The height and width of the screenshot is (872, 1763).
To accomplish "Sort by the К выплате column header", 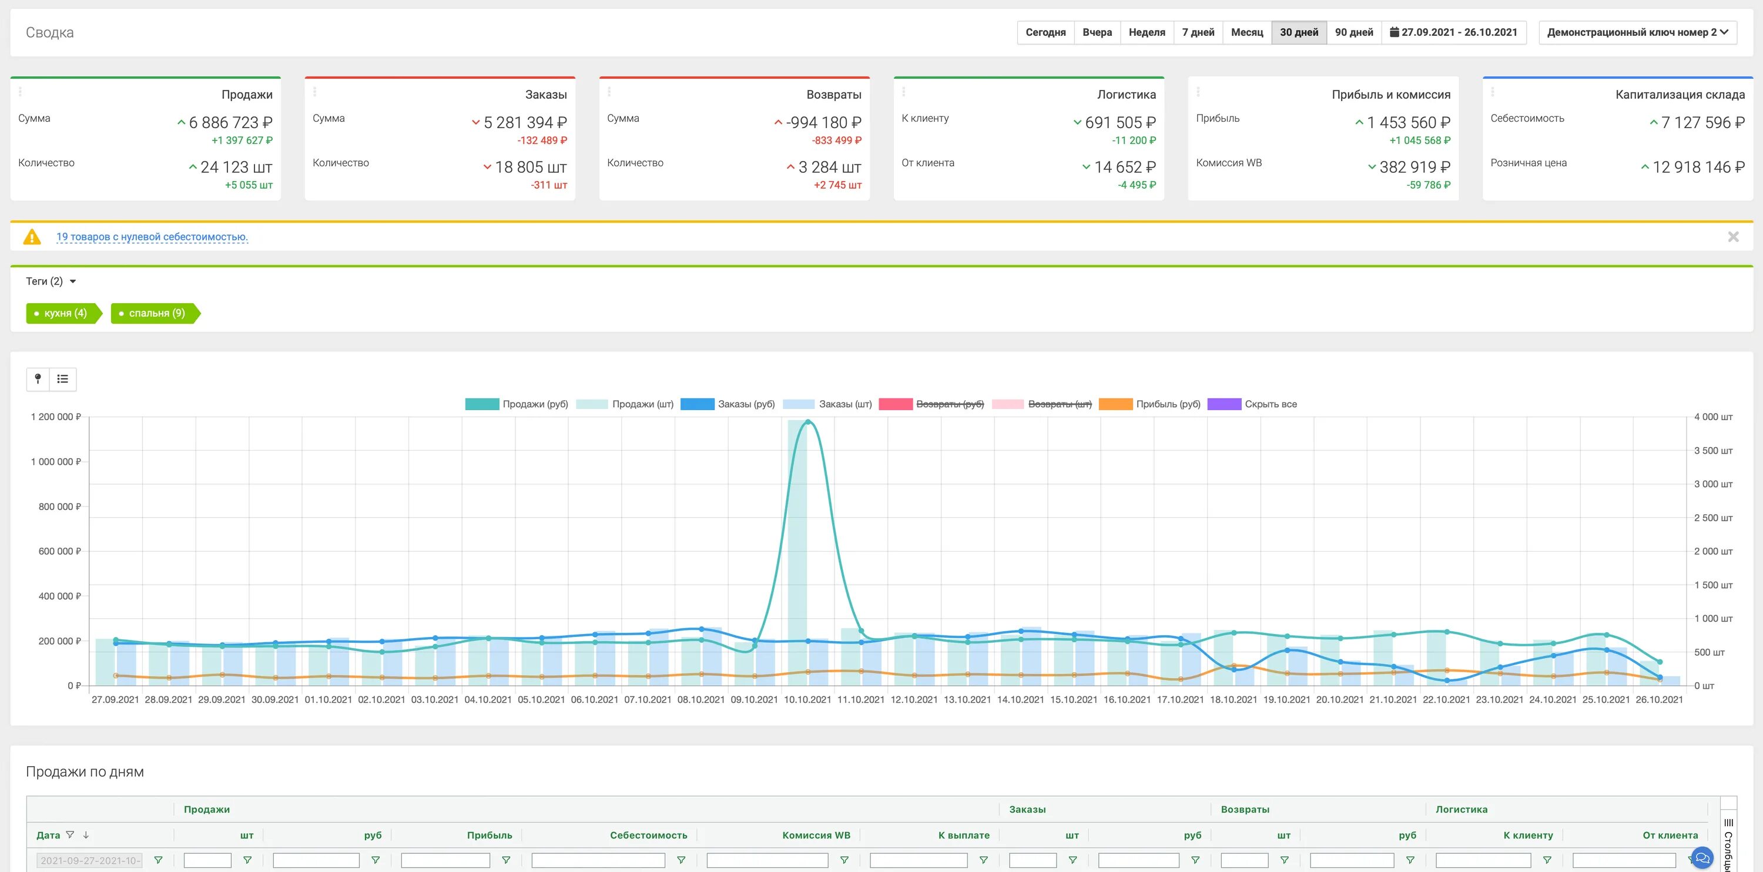I will click(964, 835).
